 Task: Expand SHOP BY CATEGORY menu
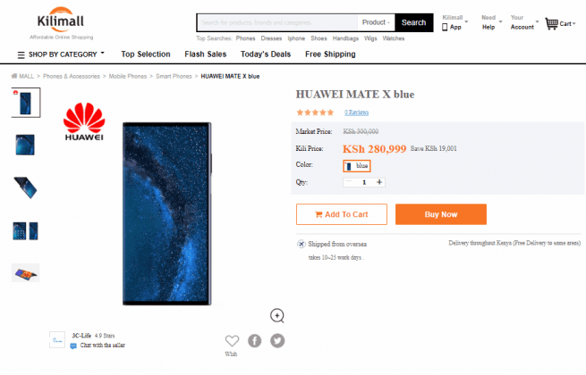[62, 54]
